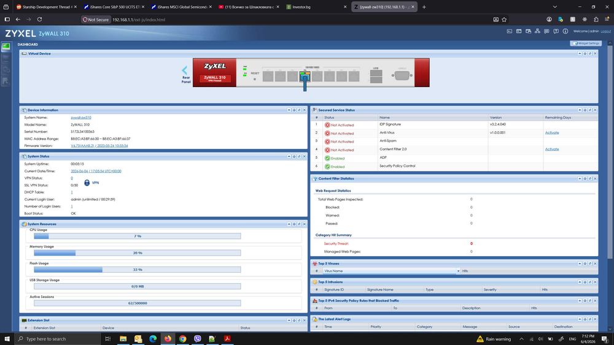Open the Virus Name column dropdown
This screenshot has height=345, width=614.
tap(458, 271)
